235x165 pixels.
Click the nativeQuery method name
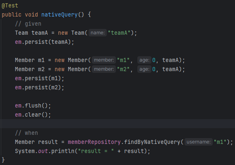tap(59, 15)
